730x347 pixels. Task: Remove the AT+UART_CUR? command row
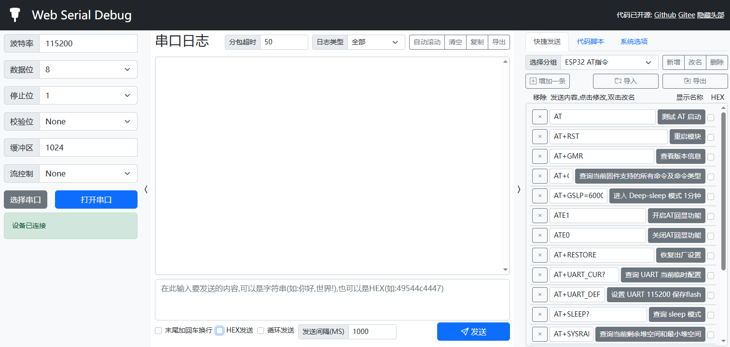point(540,275)
